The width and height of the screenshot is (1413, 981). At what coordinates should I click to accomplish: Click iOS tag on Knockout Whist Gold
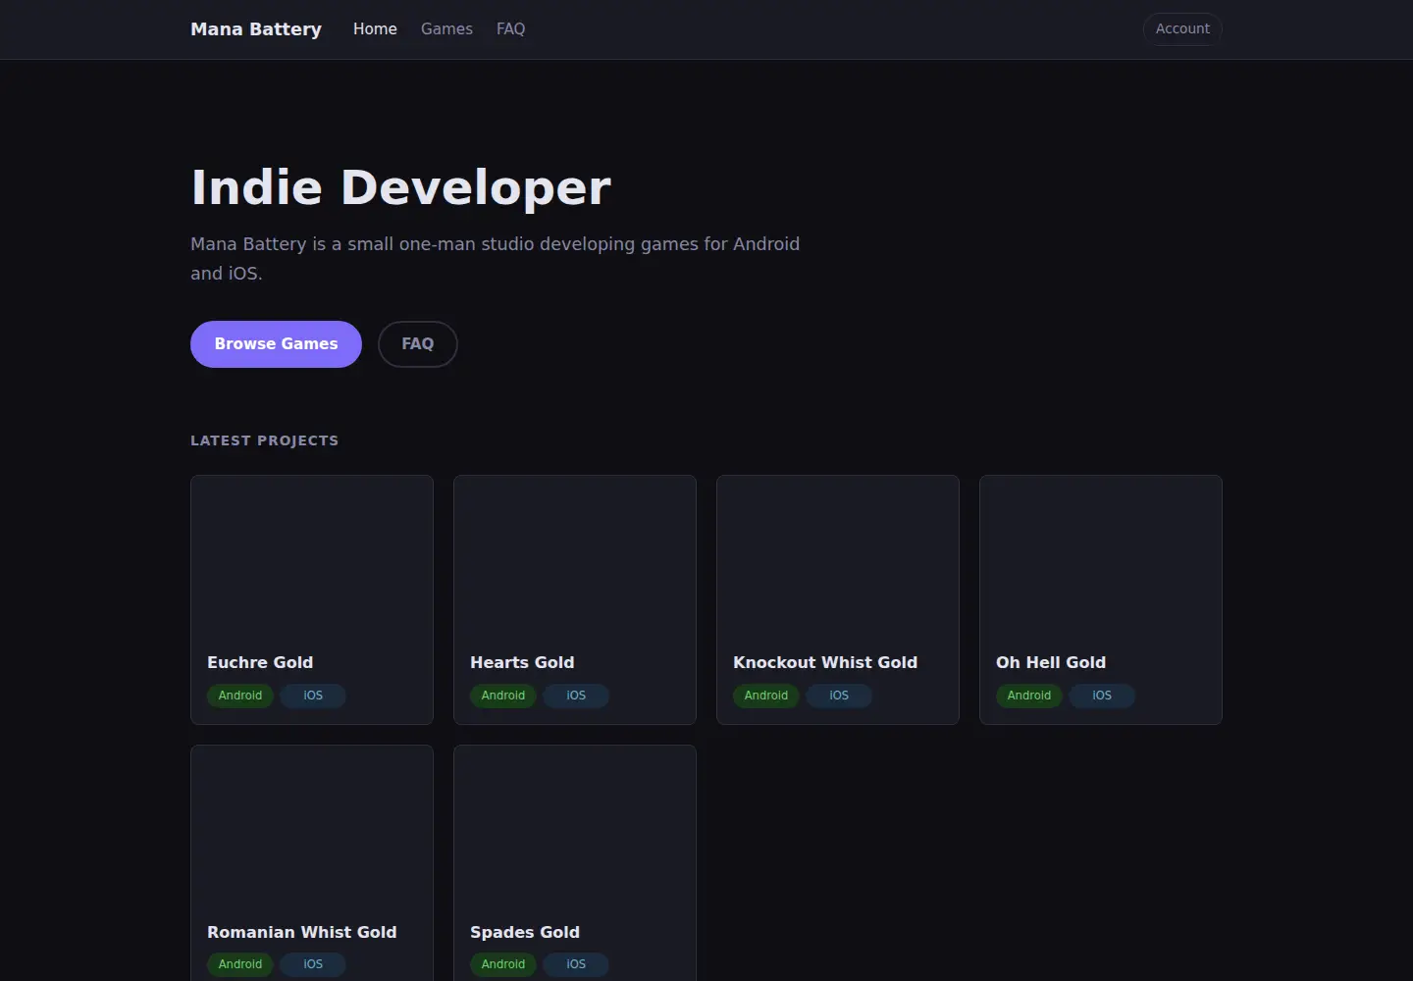click(x=839, y=696)
